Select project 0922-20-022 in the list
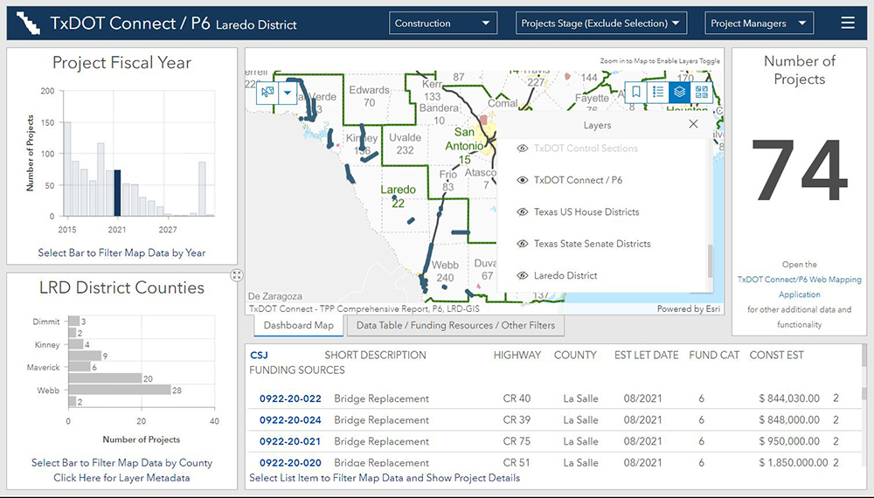Screen dimensions: 874x498 pos(290,398)
